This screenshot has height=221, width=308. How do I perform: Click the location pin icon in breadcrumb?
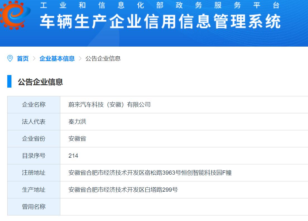(x=10, y=58)
